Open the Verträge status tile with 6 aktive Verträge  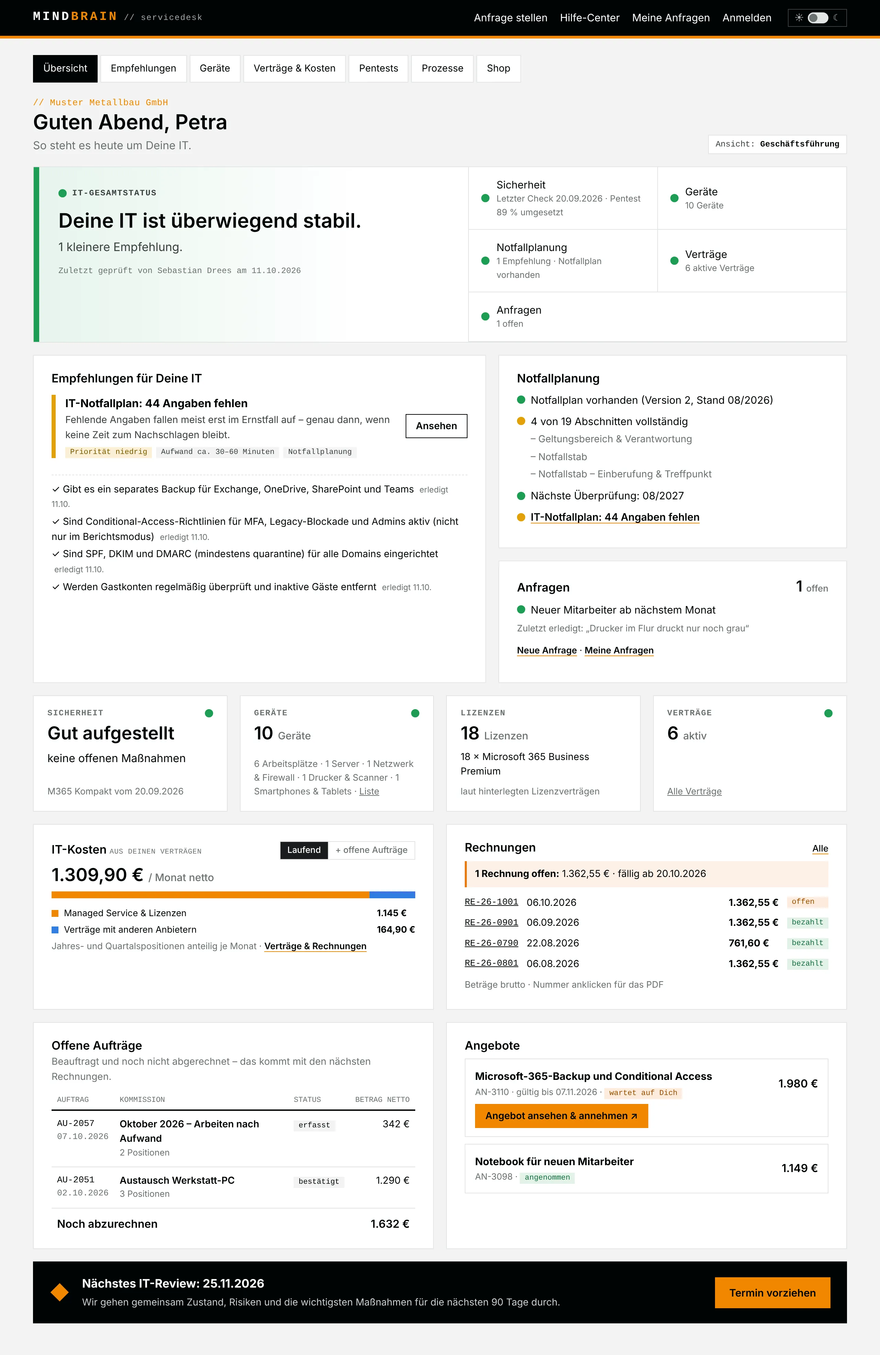[751, 261]
